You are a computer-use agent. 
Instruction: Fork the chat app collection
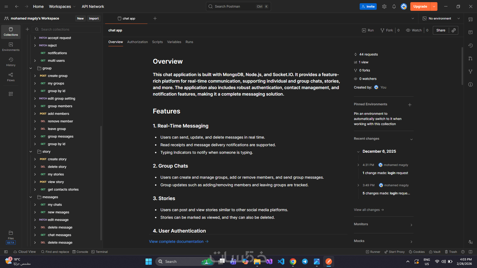pos(386,30)
